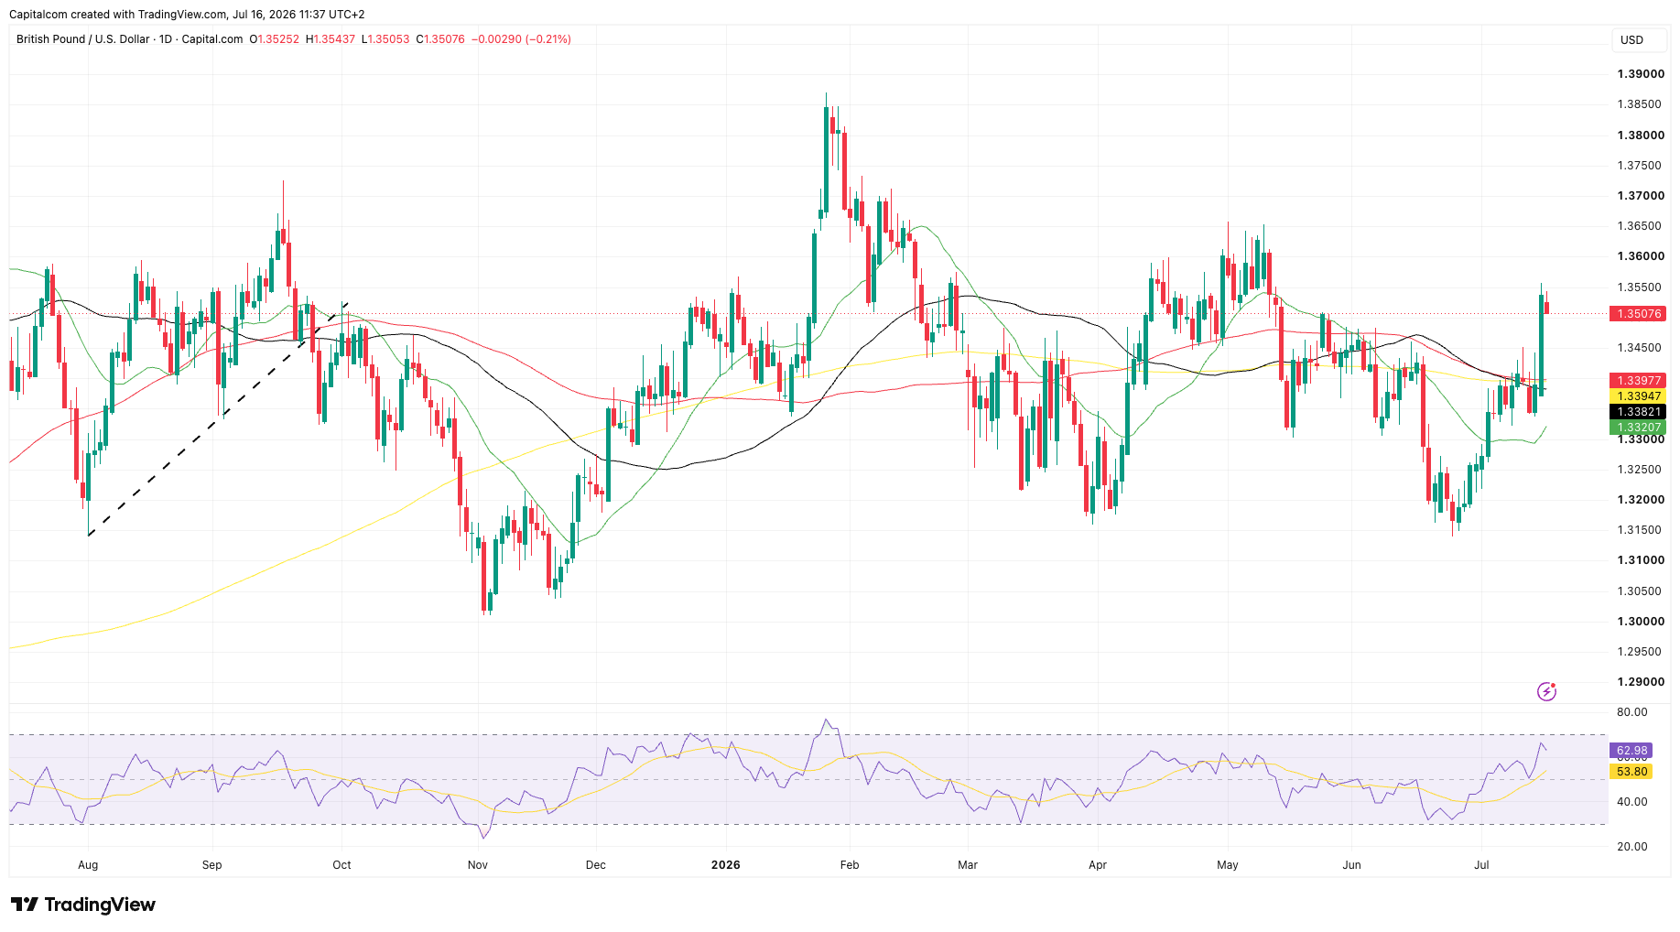The height and width of the screenshot is (932, 1680).
Task: Select the dashed black trendline
Action: pyautogui.click(x=218, y=419)
